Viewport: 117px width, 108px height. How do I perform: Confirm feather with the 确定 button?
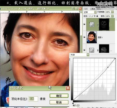[59, 96]
